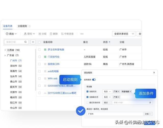Select 佛山市 (0) in the group tree

pos(16,82)
